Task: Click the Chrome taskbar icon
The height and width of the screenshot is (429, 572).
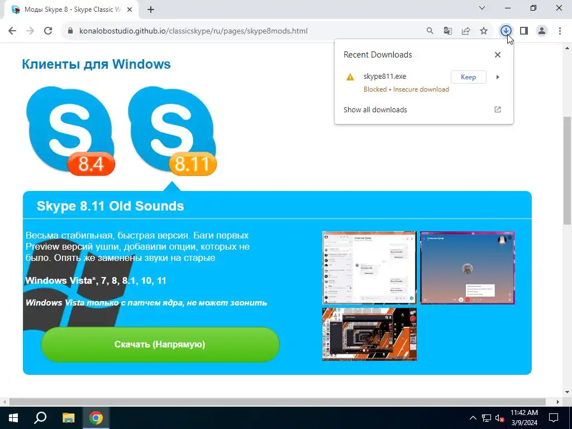Action: (96, 418)
